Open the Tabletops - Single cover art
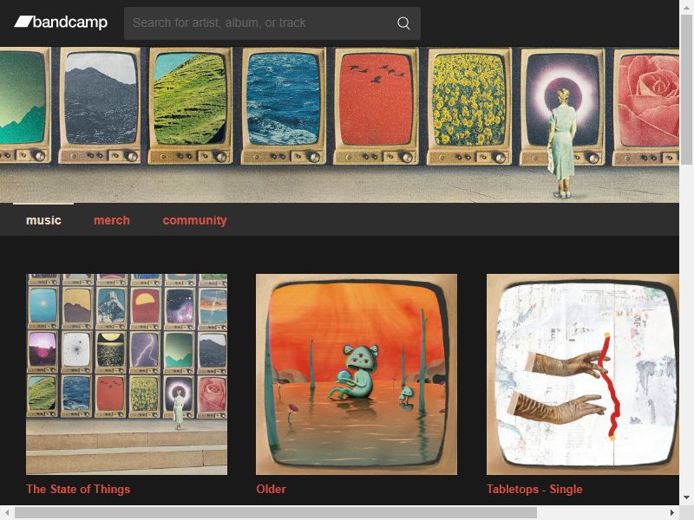 coord(582,374)
